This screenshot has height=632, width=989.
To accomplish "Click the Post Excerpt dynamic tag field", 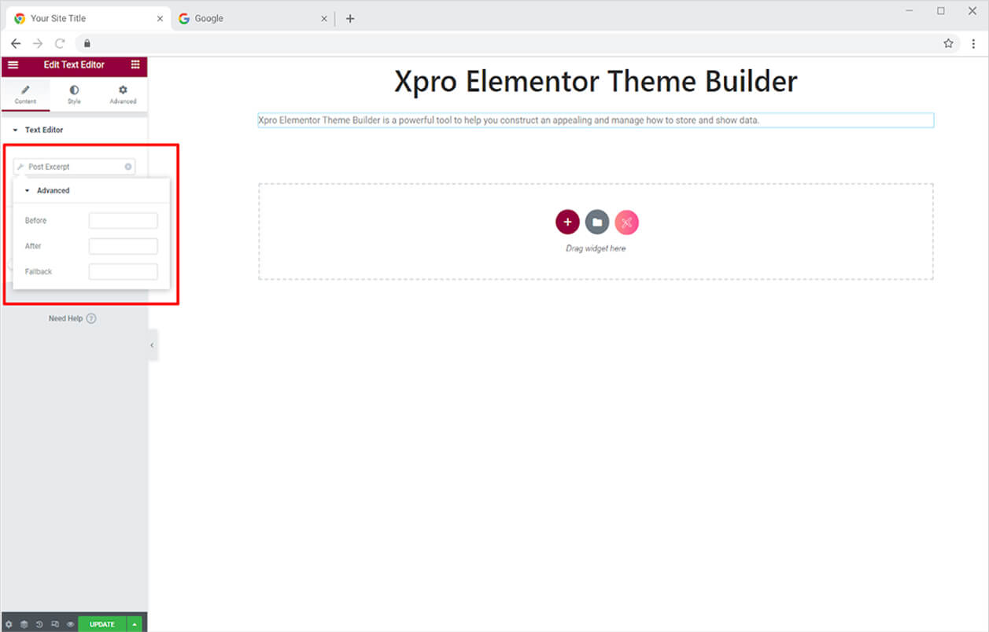I will point(74,167).
